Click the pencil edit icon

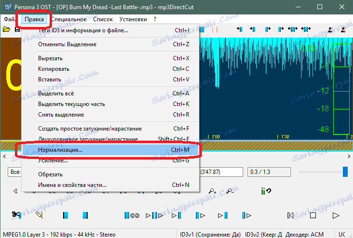point(39,215)
